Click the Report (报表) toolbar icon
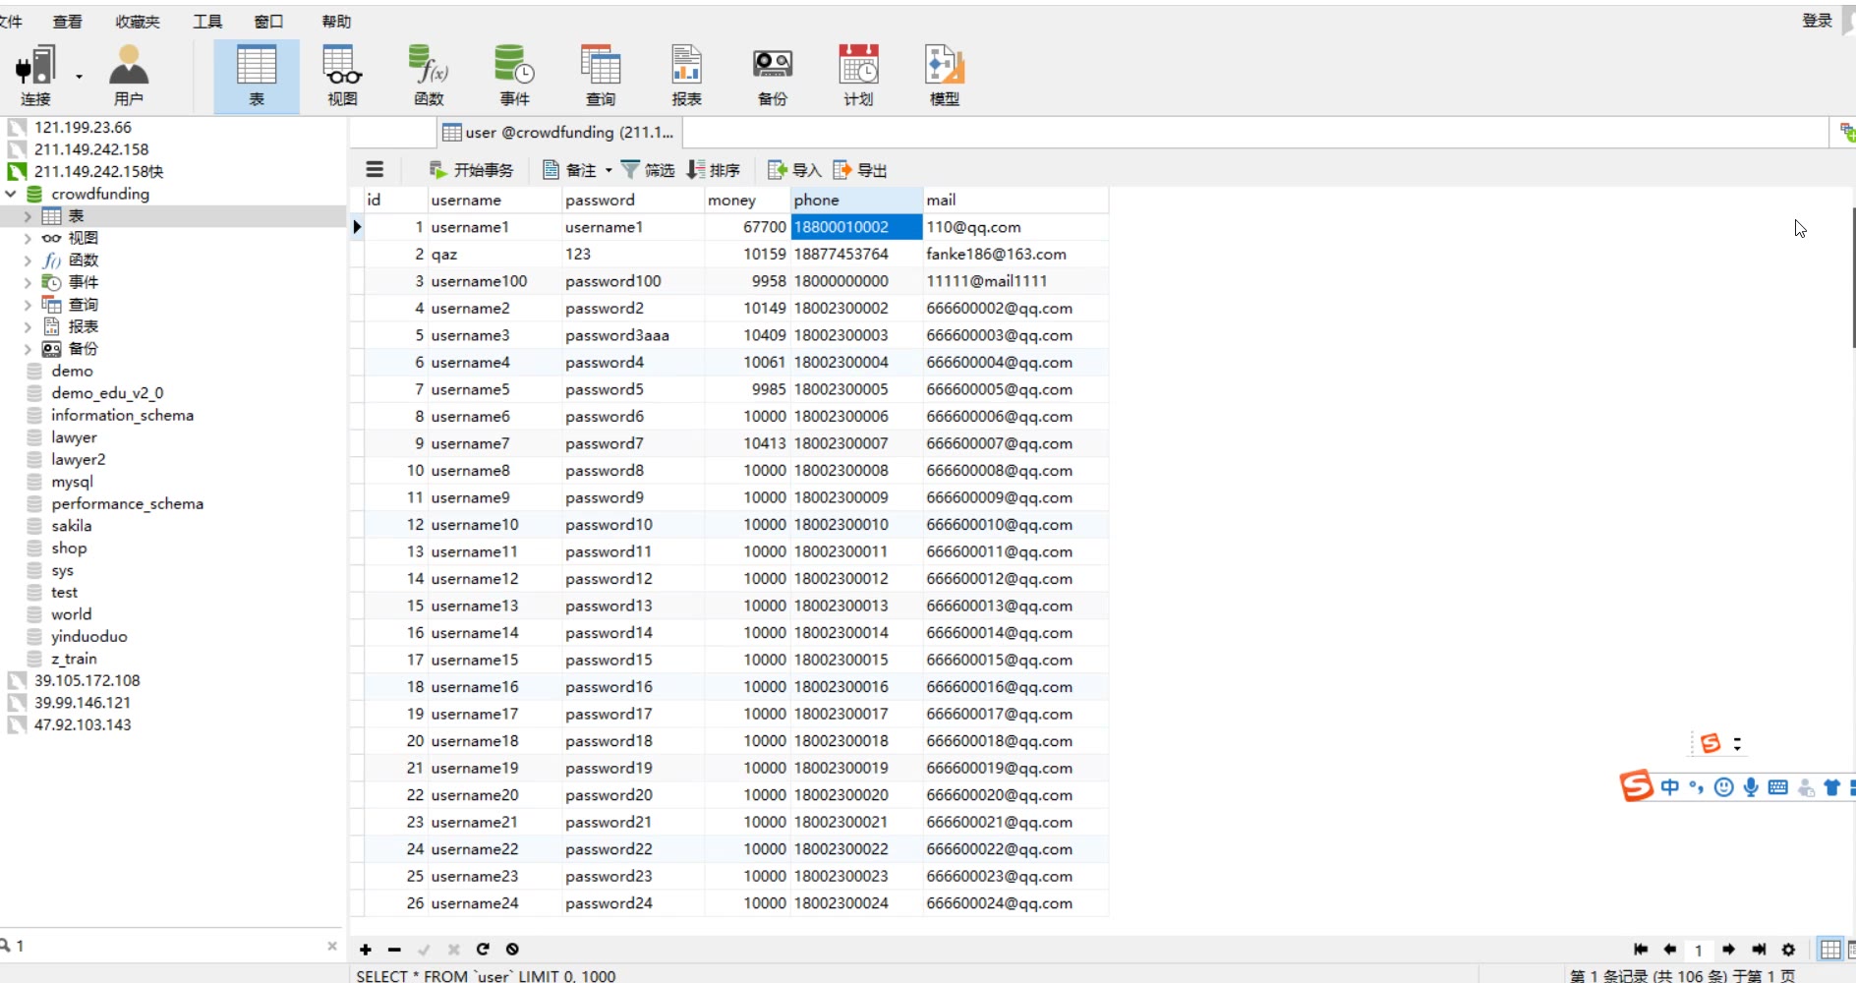The height and width of the screenshot is (983, 1856). click(x=686, y=75)
